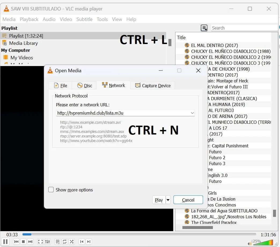The height and width of the screenshot is (247, 280).
Task: Enable Show more options checkbox
Action: (51, 190)
